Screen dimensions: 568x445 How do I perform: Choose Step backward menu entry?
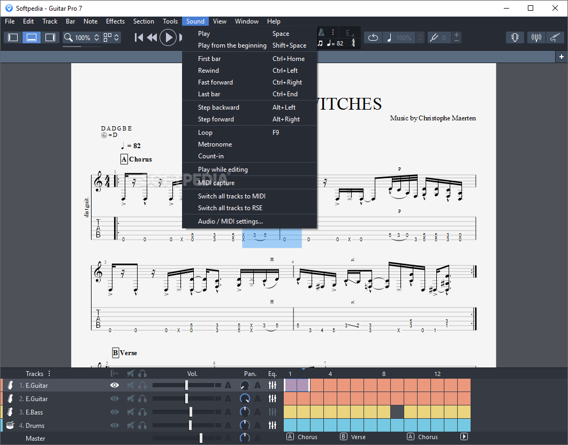[x=249, y=107]
